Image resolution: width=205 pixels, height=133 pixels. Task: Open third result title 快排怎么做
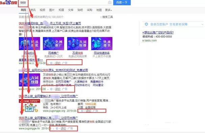[x=48, y=96]
